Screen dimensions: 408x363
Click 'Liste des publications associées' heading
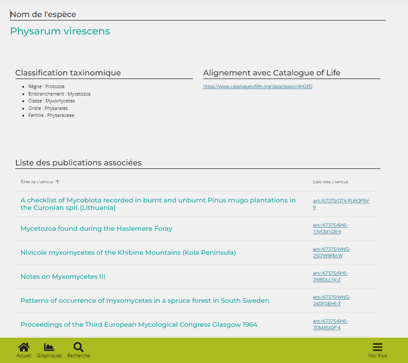78,163
